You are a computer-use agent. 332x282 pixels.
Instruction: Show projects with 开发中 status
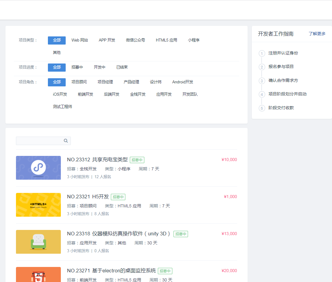(99, 67)
